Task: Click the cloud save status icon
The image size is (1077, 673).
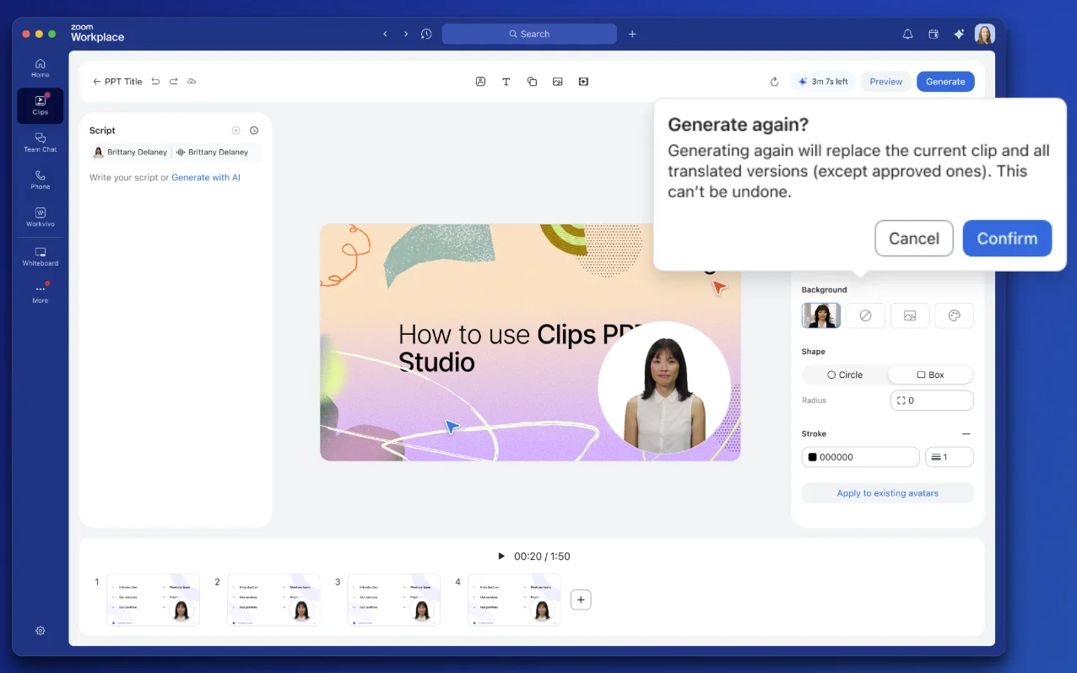Action: (x=192, y=82)
